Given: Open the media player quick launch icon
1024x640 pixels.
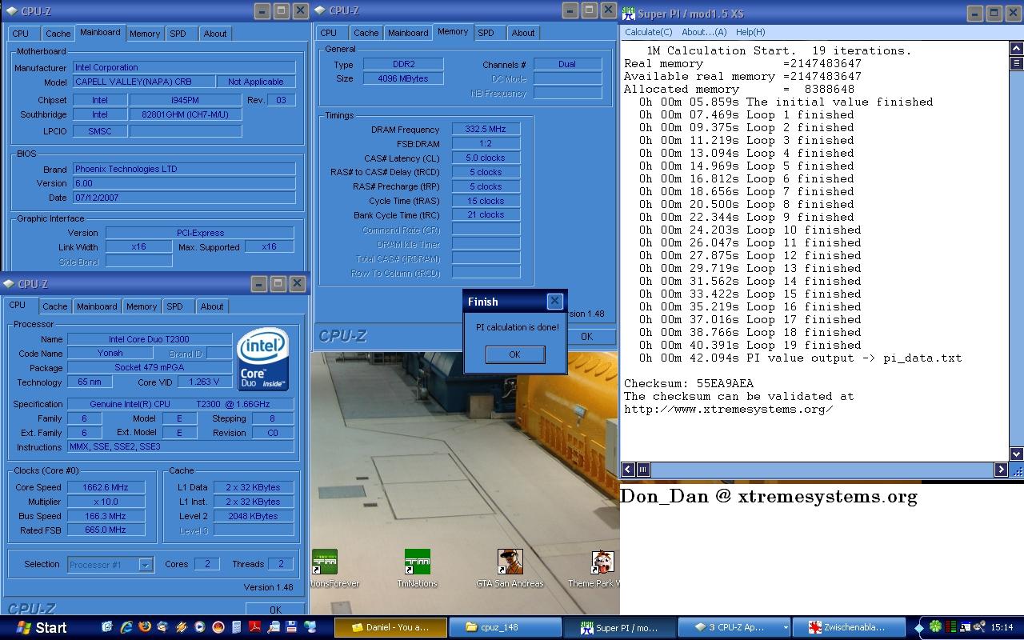Looking at the screenshot, I should [199, 626].
